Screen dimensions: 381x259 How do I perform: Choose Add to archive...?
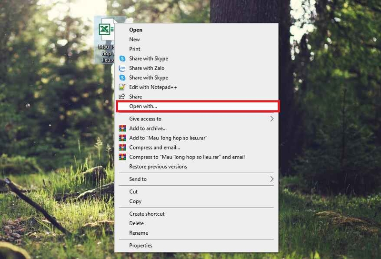197,128
